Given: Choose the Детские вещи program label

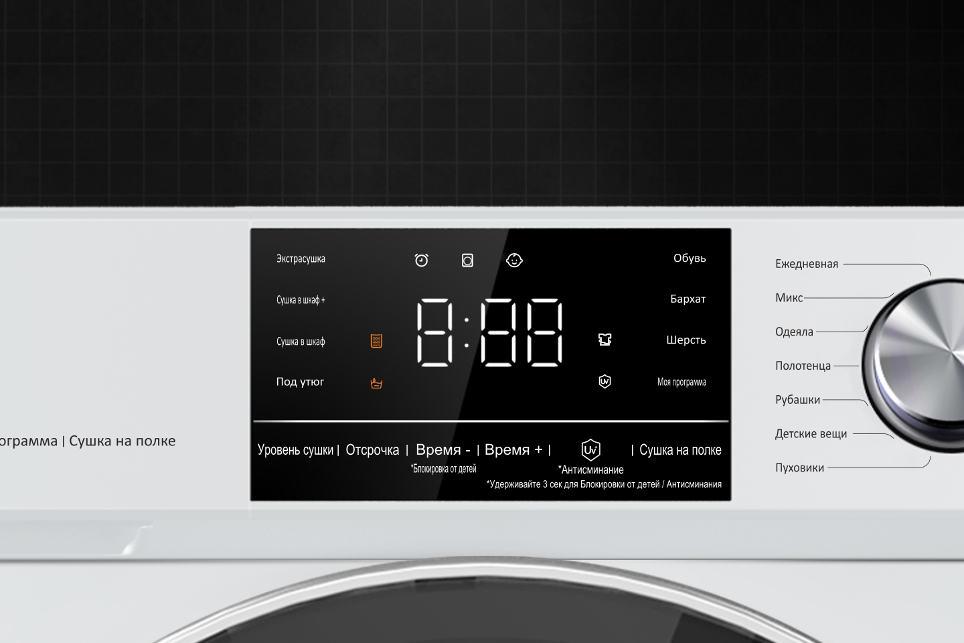Looking at the screenshot, I should [811, 434].
